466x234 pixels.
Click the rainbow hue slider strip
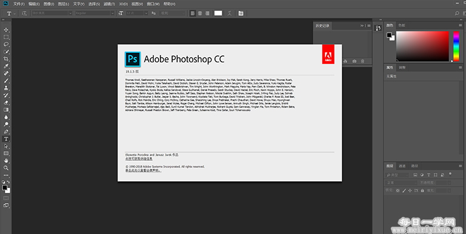(x=456, y=47)
